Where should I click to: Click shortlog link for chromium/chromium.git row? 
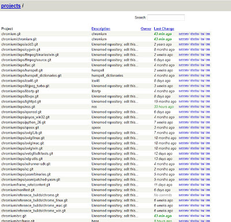(x=195, y=39)
